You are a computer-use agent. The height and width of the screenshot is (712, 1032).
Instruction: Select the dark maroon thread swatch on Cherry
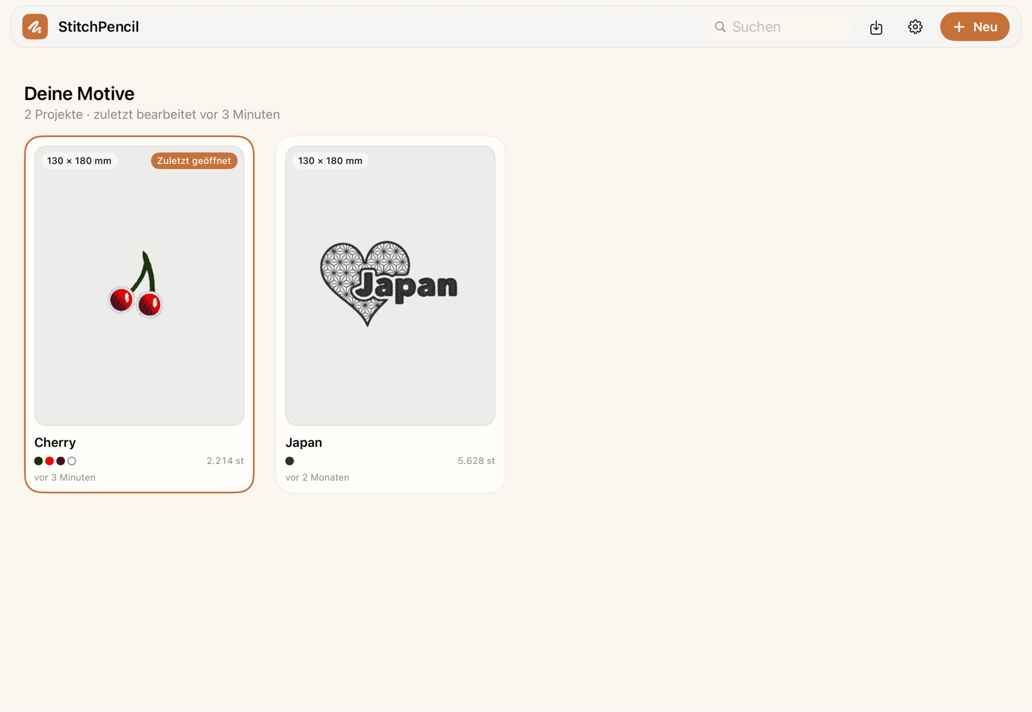point(61,461)
